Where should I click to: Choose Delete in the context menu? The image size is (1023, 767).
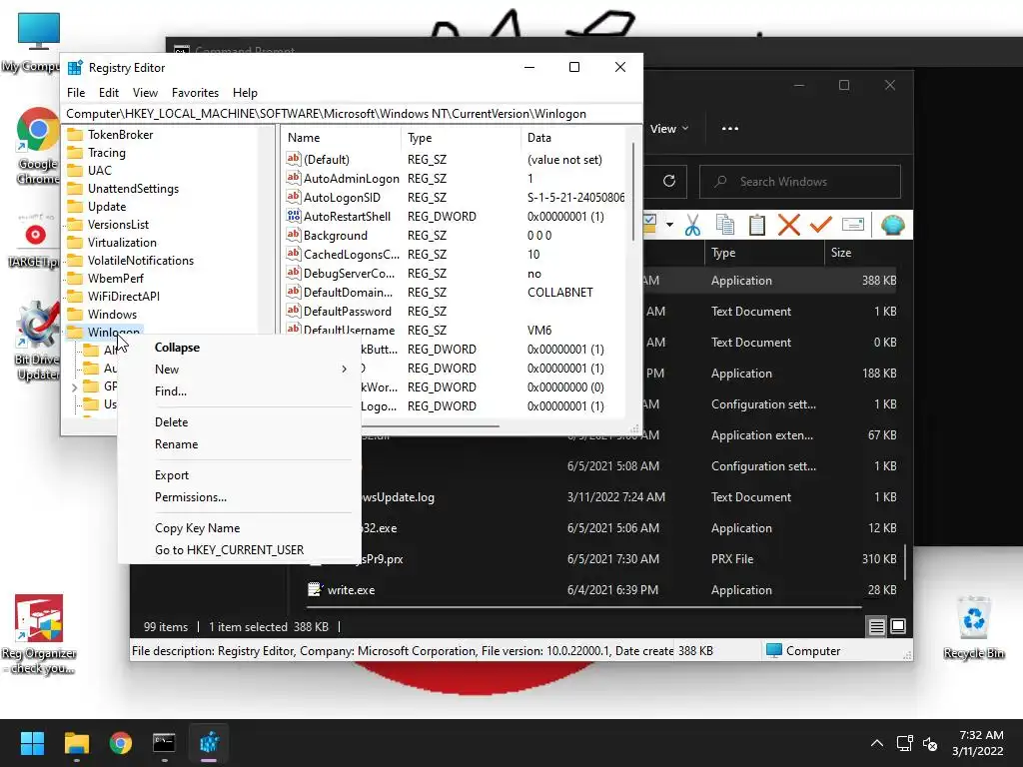(x=239, y=422)
